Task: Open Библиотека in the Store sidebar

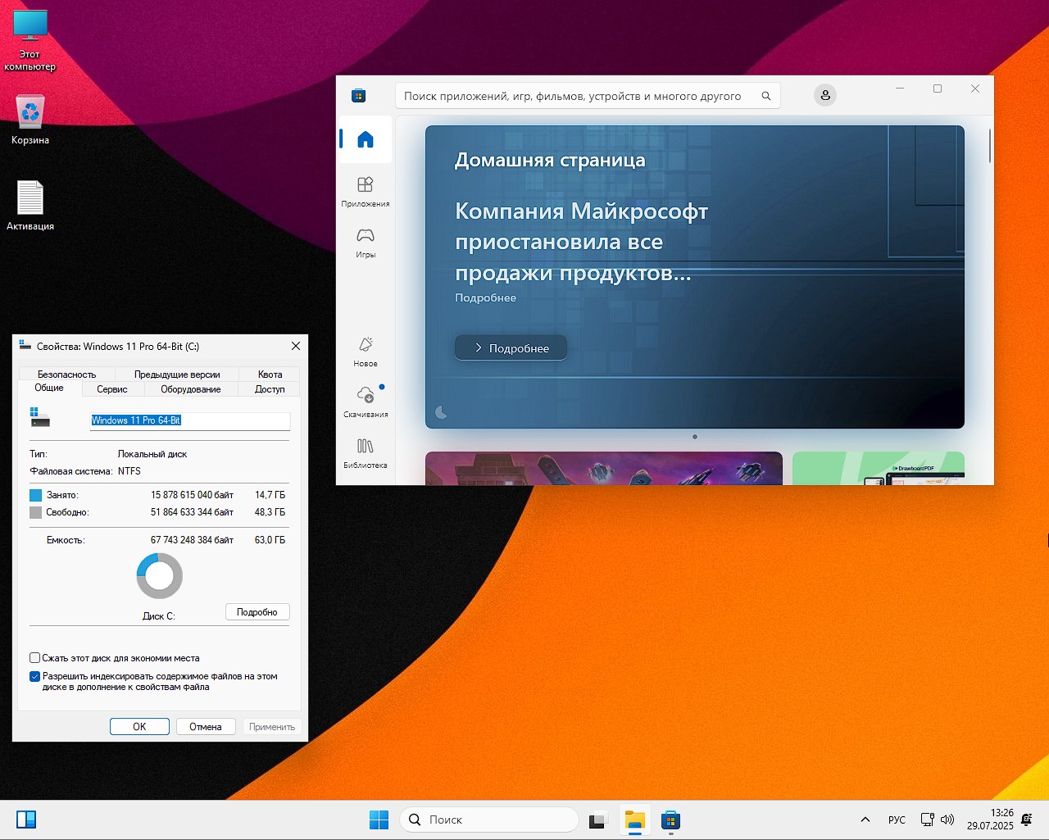Action: (x=366, y=453)
